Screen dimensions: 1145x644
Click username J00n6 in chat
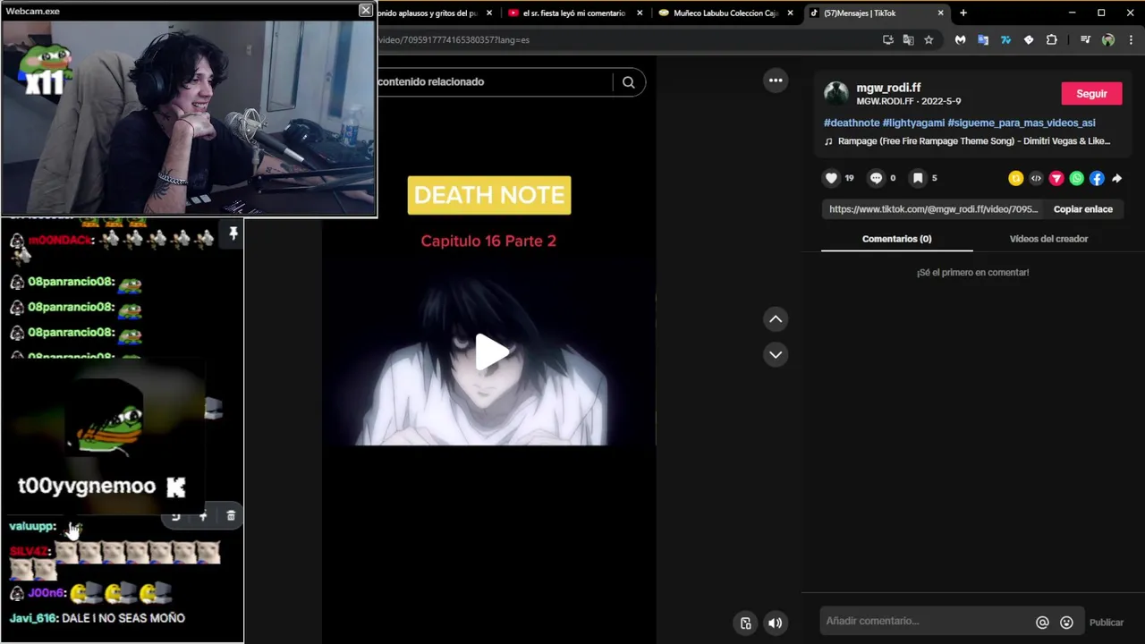pyautogui.click(x=47, y=593)
